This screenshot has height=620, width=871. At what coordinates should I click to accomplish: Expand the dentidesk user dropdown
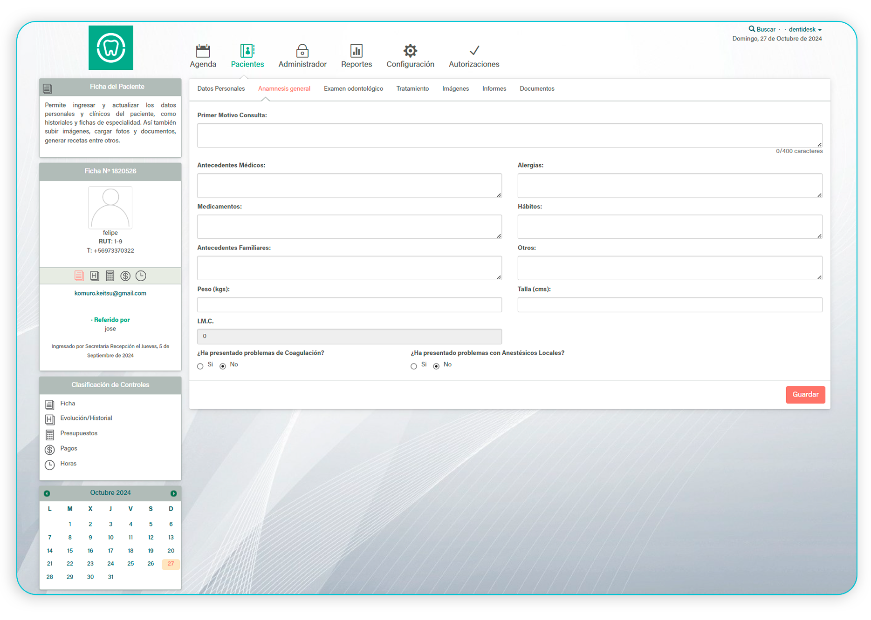tap(805, 29)
